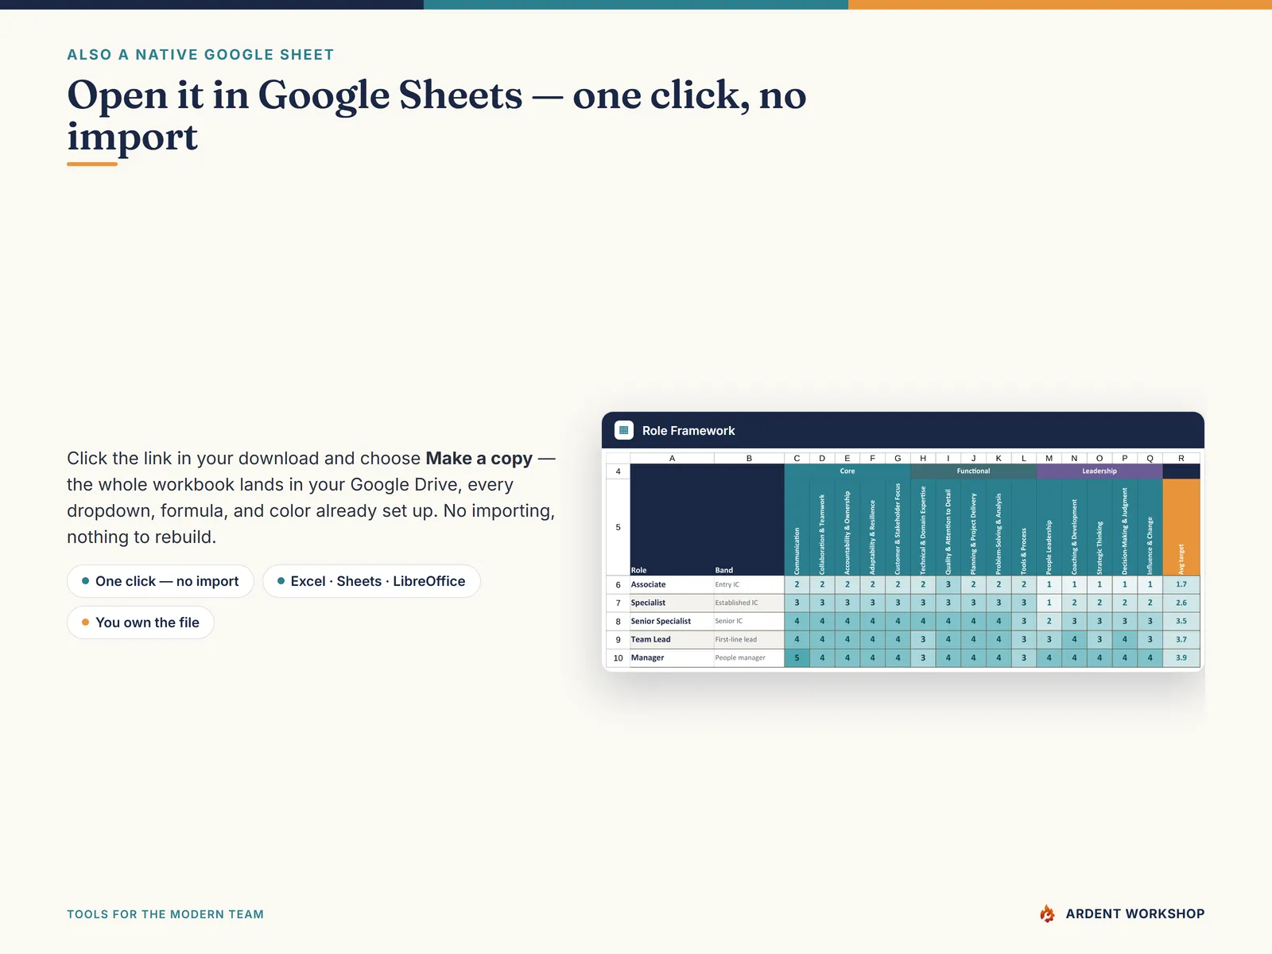Select the Avg target value 3.9
Screen dimensions: 1272x954
(1181, 658)
